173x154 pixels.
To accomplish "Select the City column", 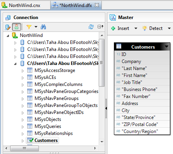I will (x=142, y=110).
